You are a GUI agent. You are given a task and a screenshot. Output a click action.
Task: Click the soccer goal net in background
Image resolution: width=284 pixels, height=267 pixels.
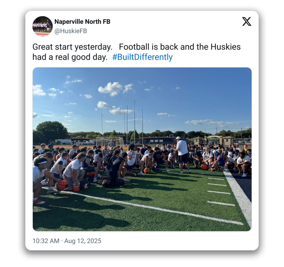(x=110, y=141)
